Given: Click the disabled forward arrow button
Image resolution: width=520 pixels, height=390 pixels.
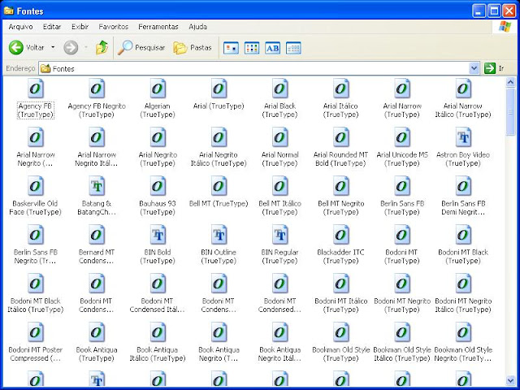Looking at the screenshot, I should (x=71, y=48).
